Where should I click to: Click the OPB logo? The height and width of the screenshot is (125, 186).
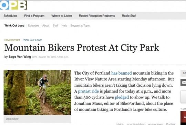point(13,5)
